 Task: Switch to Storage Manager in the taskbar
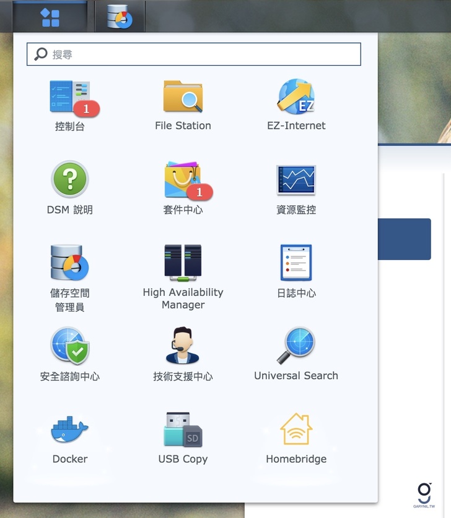tap(120, 17)
